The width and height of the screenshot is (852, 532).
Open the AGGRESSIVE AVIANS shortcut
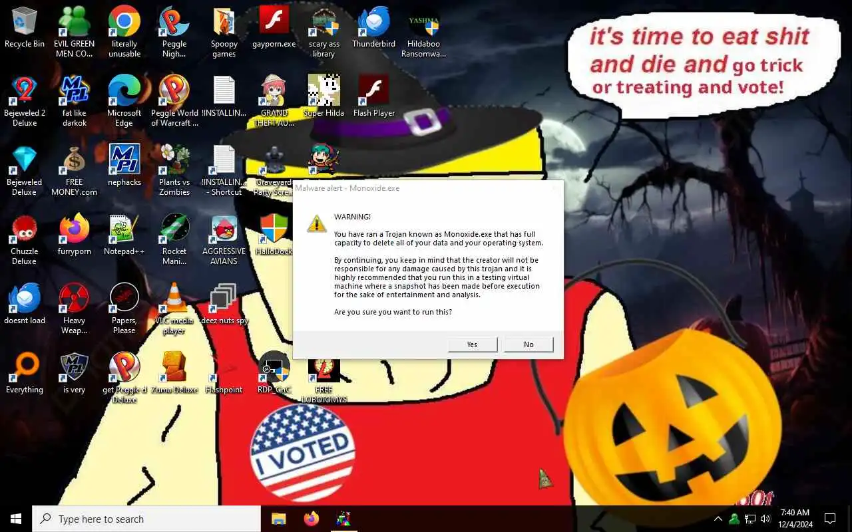click(224, 239)
